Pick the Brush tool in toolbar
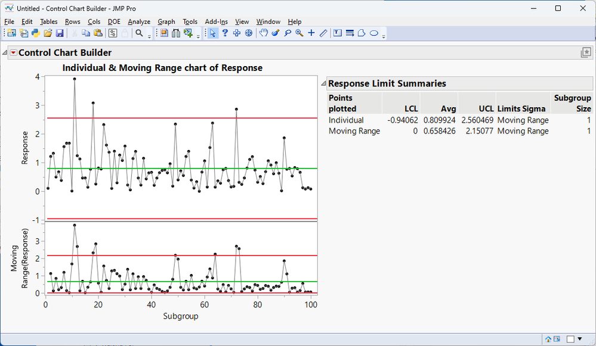The height and width of the screenshot is (346, 596). [x=275, y=33]
